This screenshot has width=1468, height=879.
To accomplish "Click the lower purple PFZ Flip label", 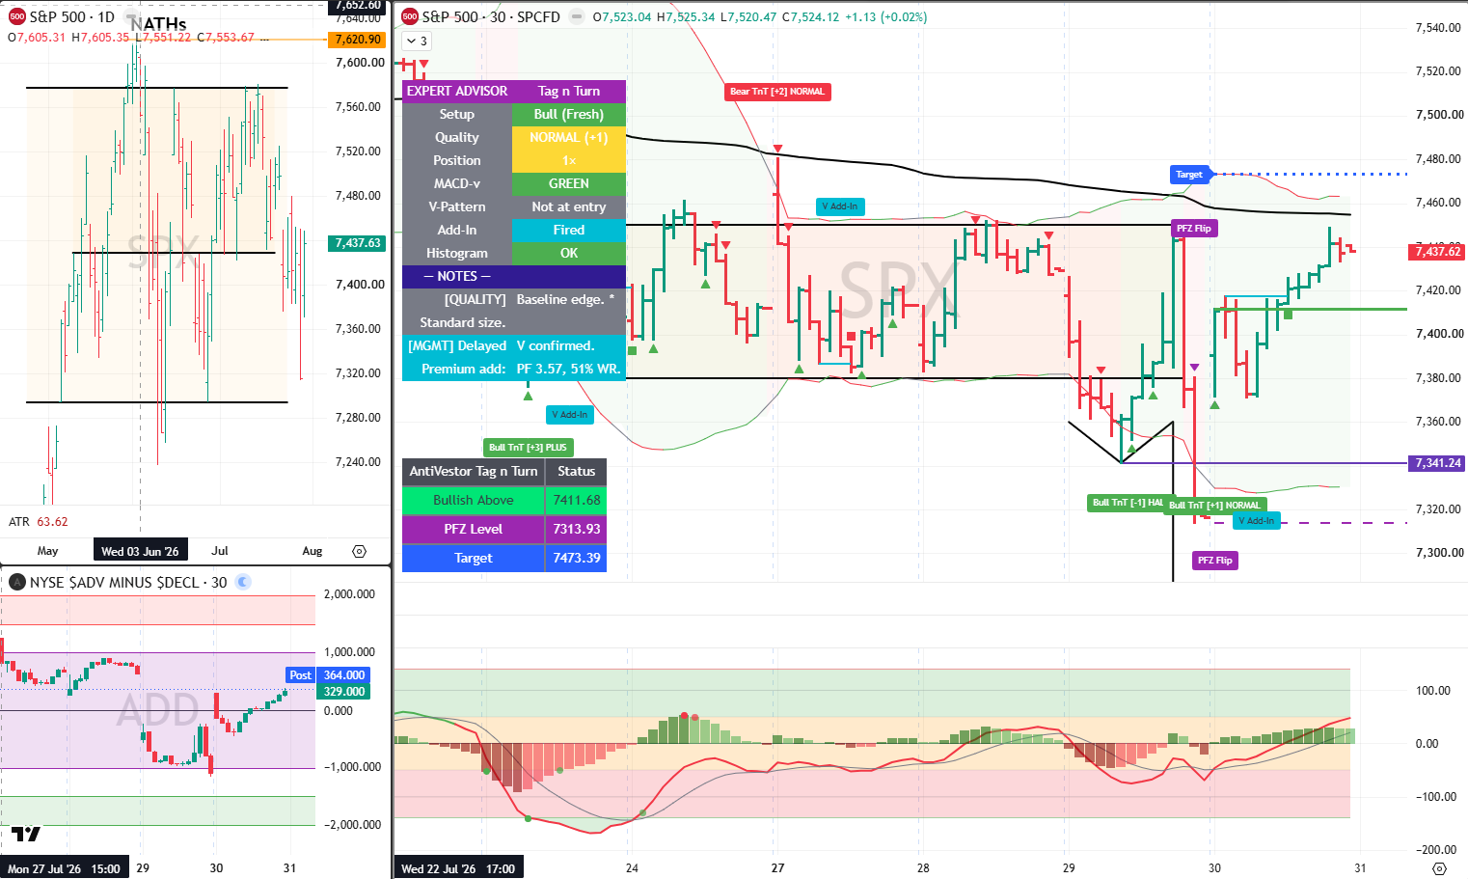I will pyautogui.click(x=1214, y=561).
